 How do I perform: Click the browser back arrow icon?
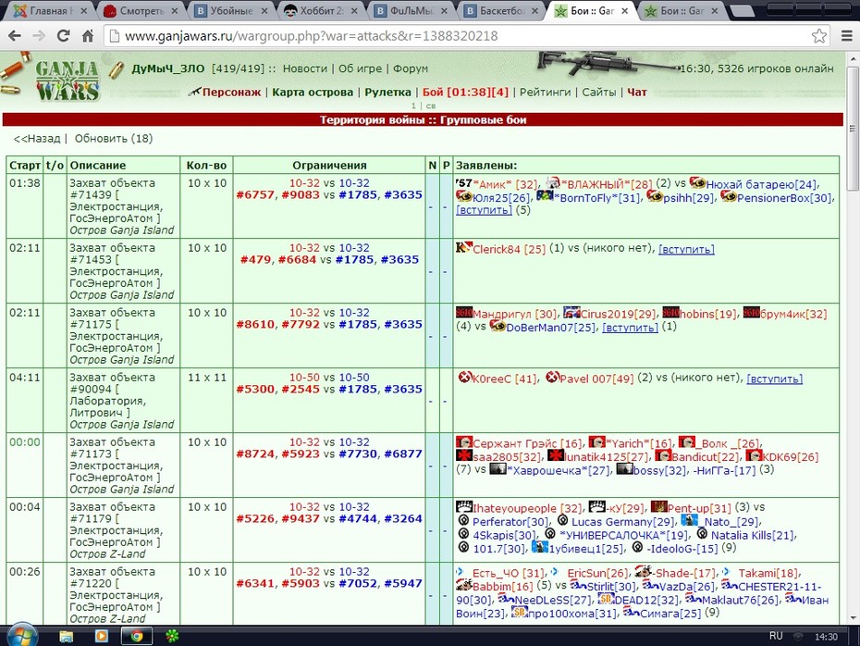tap(15, 36)
